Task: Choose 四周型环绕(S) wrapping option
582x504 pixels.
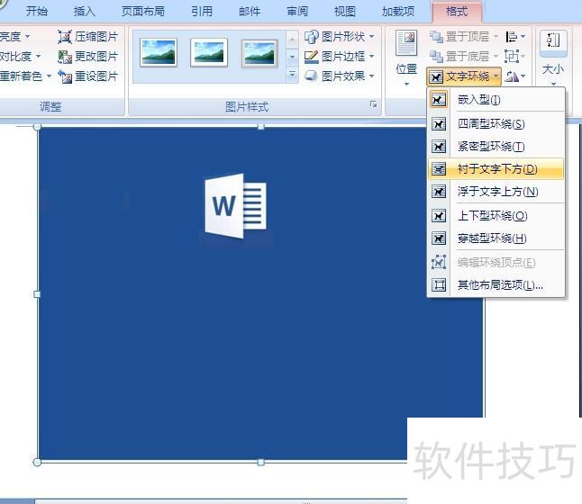Action: (496, 124)
